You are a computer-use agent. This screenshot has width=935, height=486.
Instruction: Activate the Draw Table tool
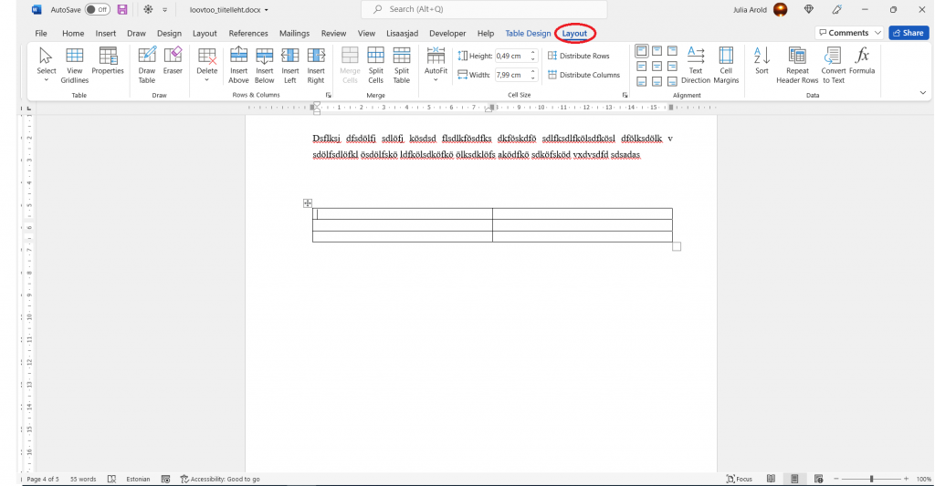[x=147, y=65]
